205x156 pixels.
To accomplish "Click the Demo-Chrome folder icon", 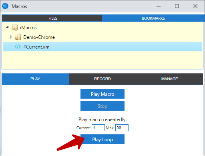I will (18, 37).
